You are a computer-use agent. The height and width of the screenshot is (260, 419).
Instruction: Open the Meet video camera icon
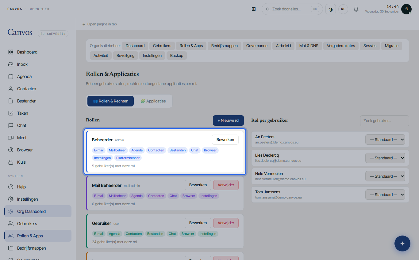click(11, 138)
